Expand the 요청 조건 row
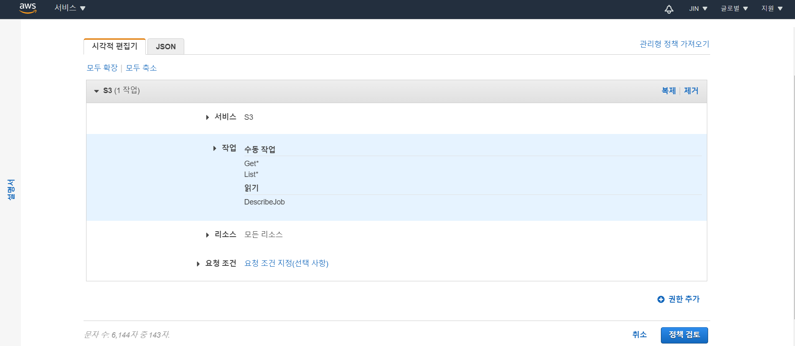795x346 pixels. point(198,264)
